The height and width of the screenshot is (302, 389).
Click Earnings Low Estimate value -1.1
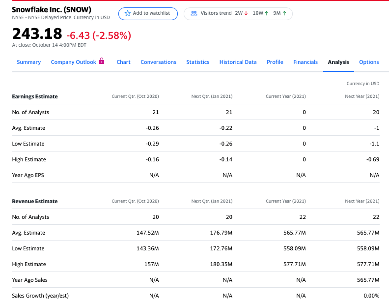(x=374, y=144)
